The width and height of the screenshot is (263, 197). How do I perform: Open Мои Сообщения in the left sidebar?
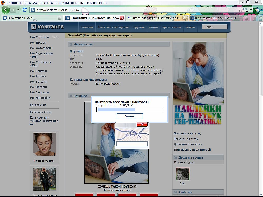click(40, 62)
